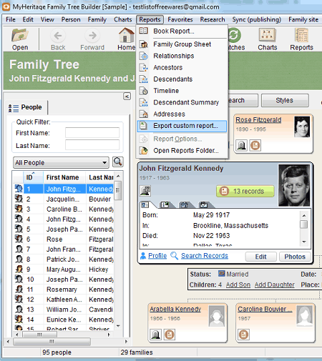
Task: Click the 13 records button
Action: pyautogui.click(x=245, y=191)
